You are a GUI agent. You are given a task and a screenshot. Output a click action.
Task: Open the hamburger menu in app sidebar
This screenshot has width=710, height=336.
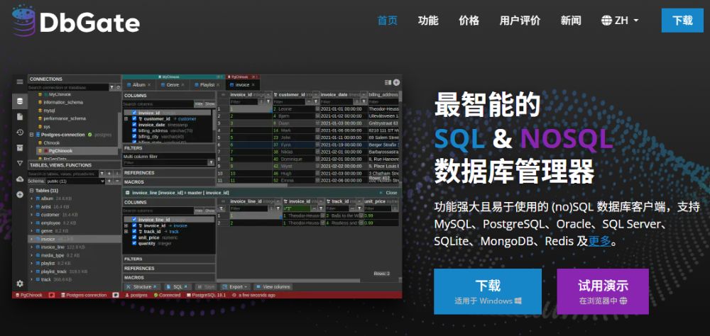coord(20,82)
